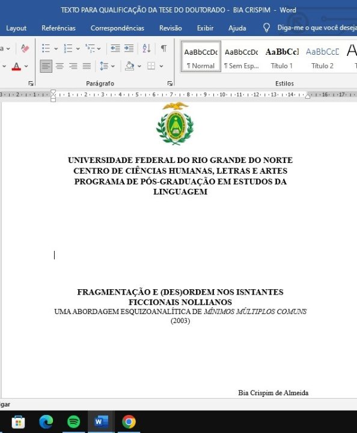Click the Borders icon

click(151, 66)
